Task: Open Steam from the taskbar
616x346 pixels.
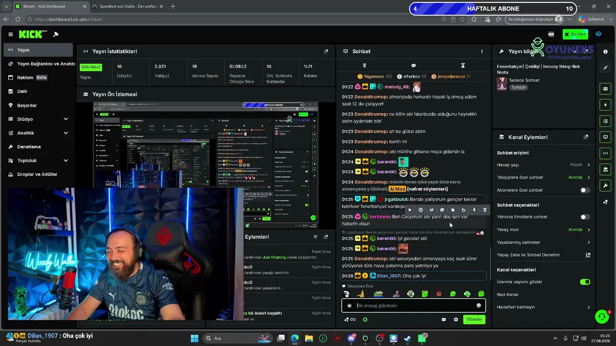Action: click(x=407, y=338)
